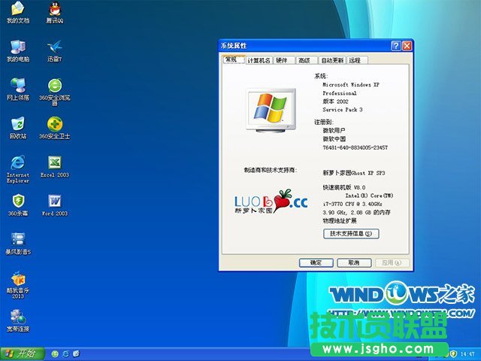The width and height of the screenshot is (481, 361).
Task: Open the 开始 Start menu button
Action: [20, 353]
